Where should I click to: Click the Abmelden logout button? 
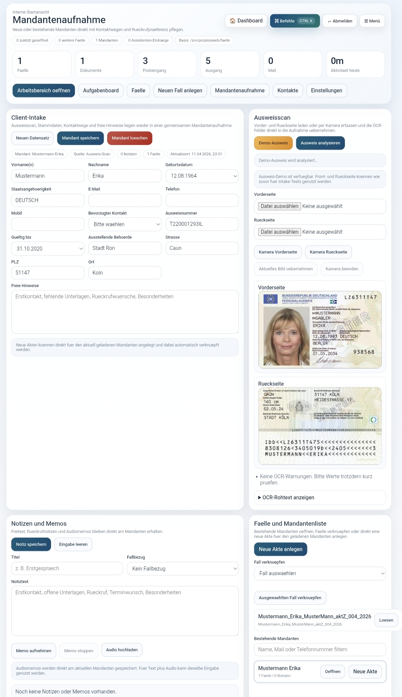coord(340,21)
